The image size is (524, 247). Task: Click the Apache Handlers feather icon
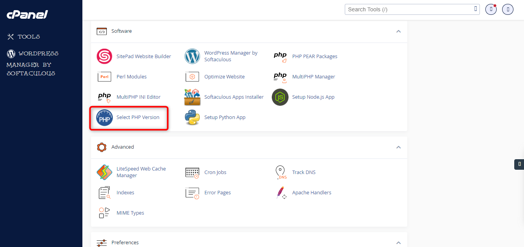point(281,193)
